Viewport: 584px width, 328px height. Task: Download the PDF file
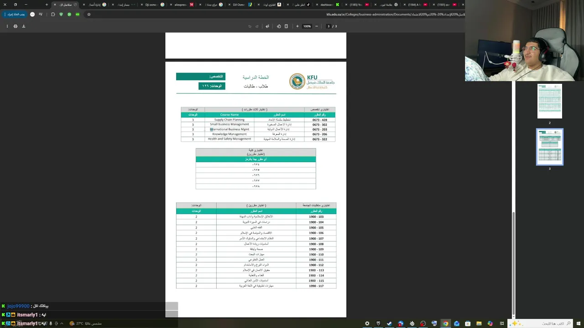24,26
